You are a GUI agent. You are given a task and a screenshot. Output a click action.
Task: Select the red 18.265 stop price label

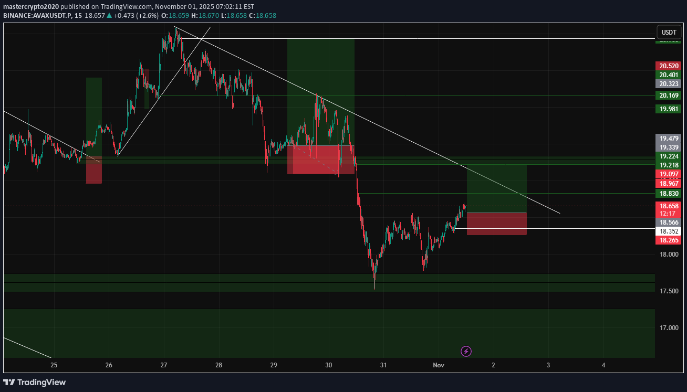pos(668,240)
